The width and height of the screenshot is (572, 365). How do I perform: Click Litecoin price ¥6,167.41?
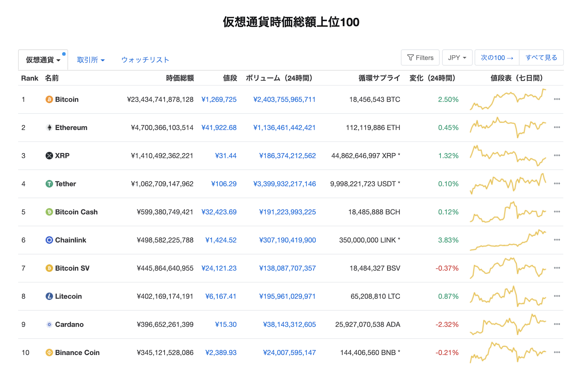pyautogui.click(x=221, y=296)
